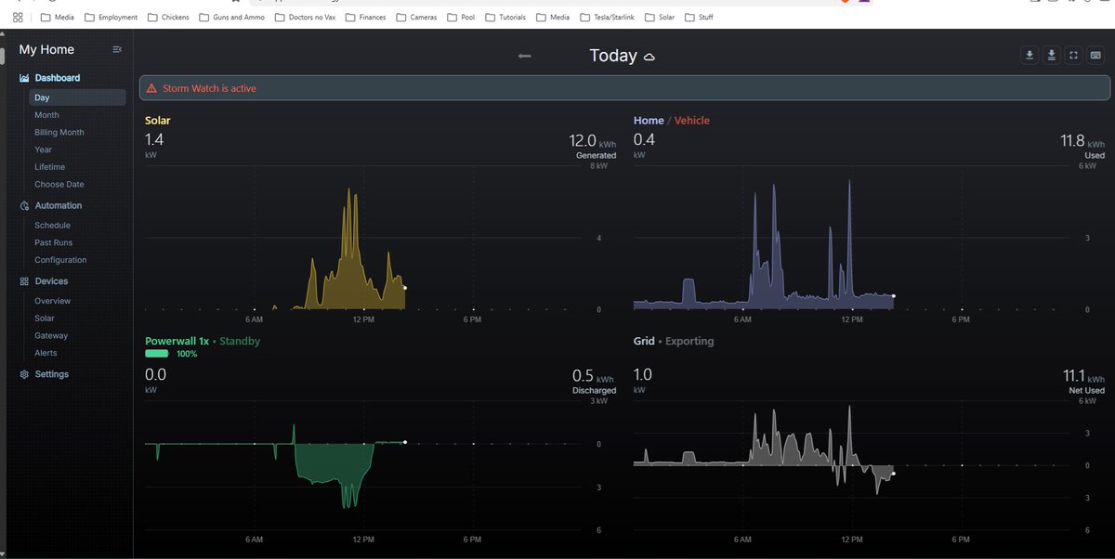The image size is (1115, 559).
Task: Open Lifetime energy view
Action: tap(50, 167)
